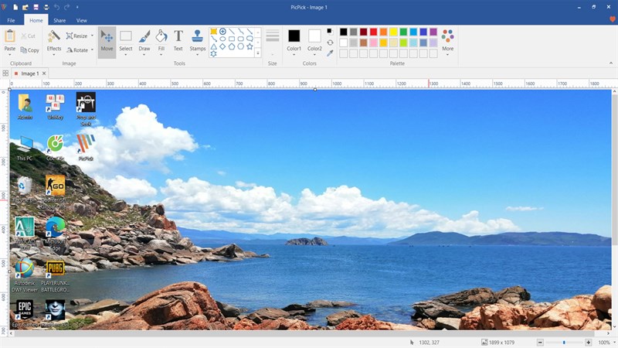This screenshot has width=618, height=348.
Task: Swap Color1 and Color2 icon
Action: [x=330, y=43]
